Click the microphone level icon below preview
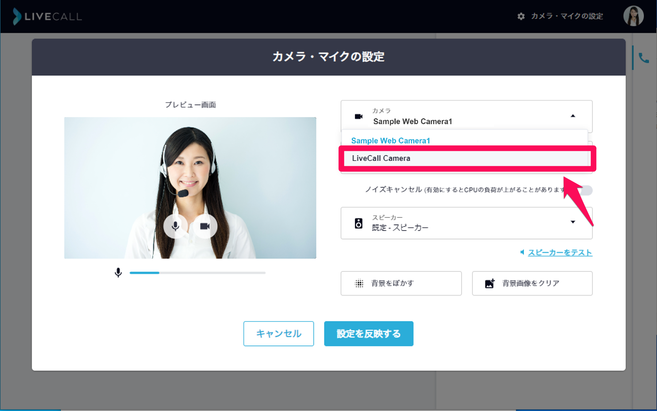The image size is (657, 411). [x=118, y=272]
